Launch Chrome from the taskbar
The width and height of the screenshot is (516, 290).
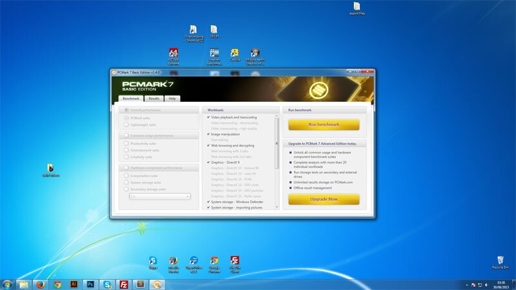57,284
